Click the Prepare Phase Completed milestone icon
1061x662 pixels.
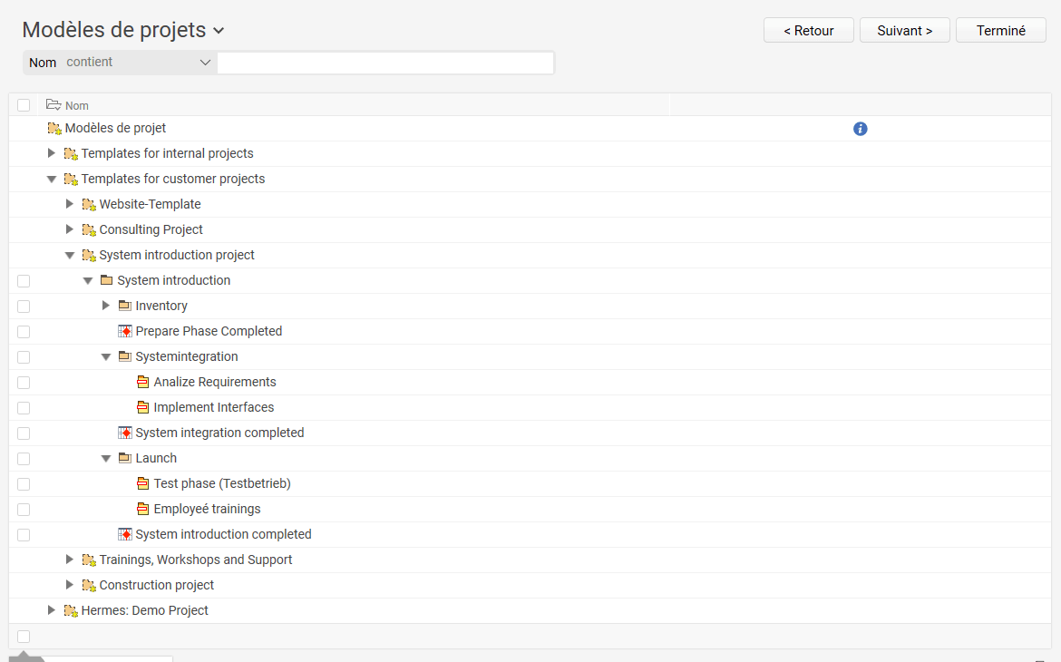[x=125, y=331]
